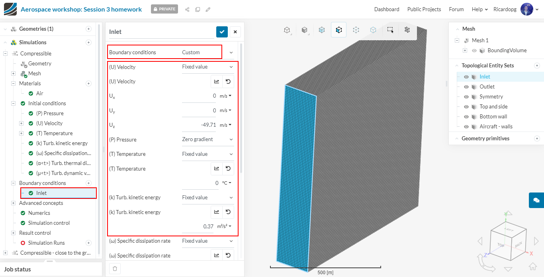Reset the (T) Temperature value

[x=228, y=169]
